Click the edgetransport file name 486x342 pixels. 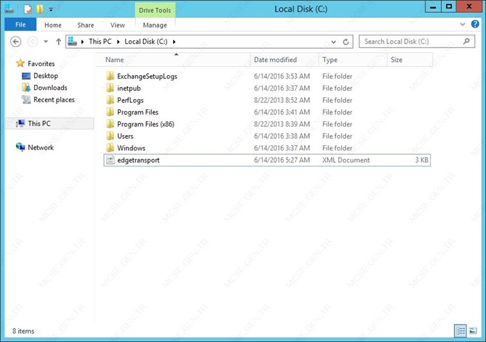(x=139, y=160)
